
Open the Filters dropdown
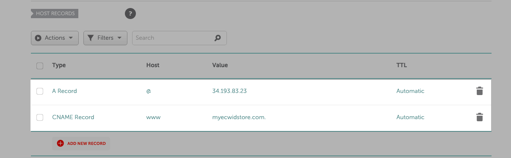105,38
